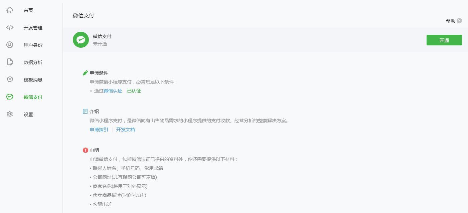This screenshot has height=213, width=468.
Task: Open 设置 from the sidebar
Action: (28, 115)
